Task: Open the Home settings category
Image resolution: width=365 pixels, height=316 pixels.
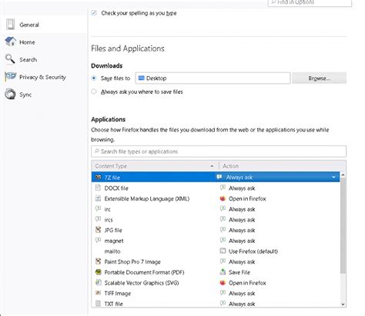Action: pyautogui.click(x=44, y=42)
